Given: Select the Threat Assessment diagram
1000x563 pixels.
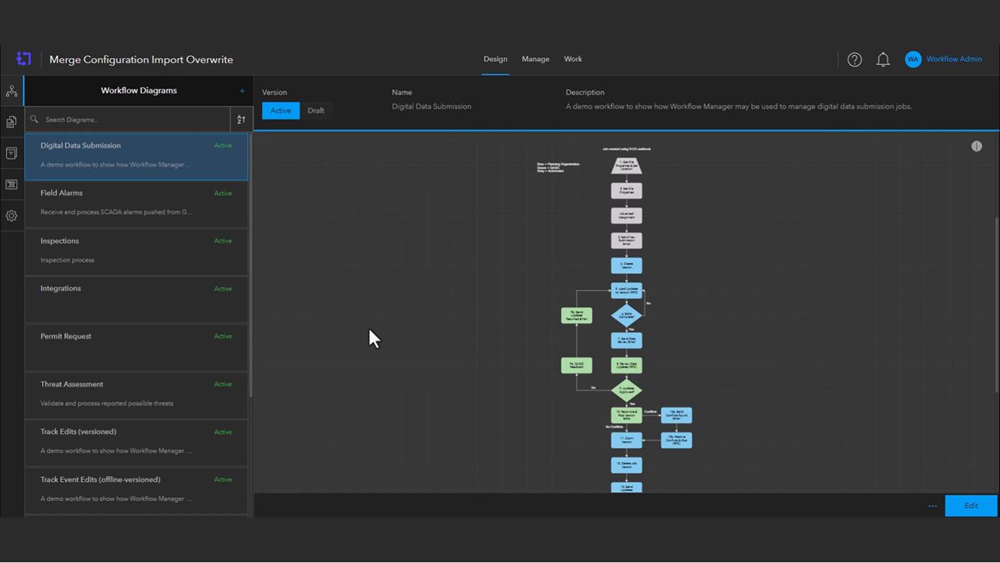Looking at the screenshot, I should (x=136, y=394).
